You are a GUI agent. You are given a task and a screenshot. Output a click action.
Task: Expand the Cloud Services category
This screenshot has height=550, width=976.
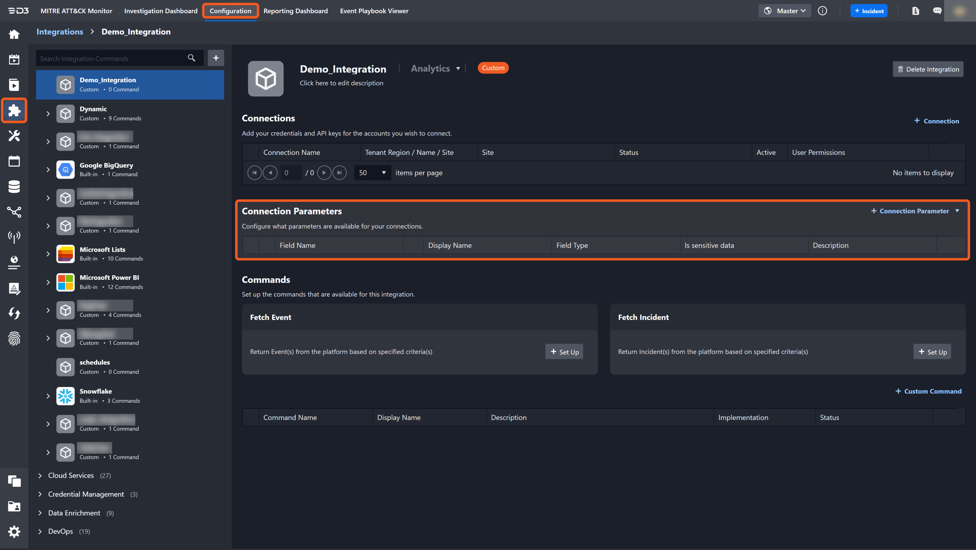point(40,475)
